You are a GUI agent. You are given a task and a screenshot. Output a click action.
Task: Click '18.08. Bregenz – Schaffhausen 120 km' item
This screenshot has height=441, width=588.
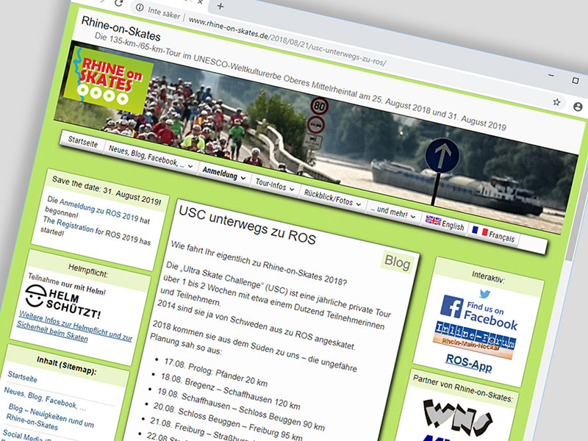[x=230, y=391]
